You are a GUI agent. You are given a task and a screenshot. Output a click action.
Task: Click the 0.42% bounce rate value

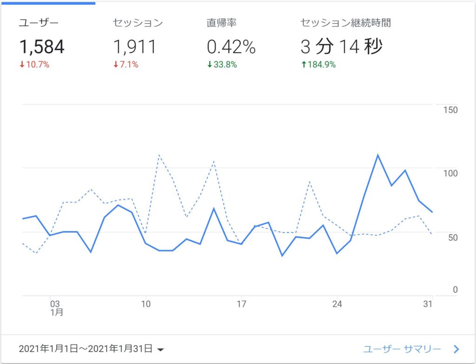(x=231, y=46)
